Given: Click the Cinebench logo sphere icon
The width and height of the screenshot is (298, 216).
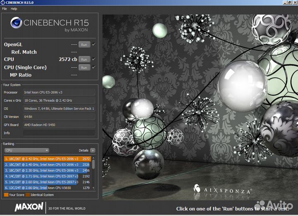Looking at the screenshot, I should (17, 24).
